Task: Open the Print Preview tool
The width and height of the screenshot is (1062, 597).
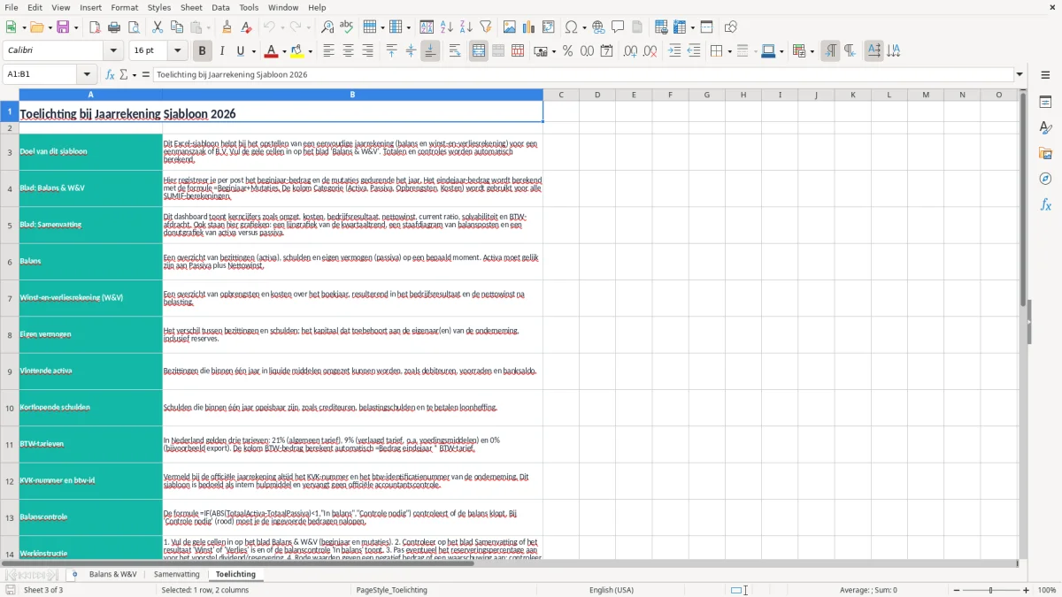Action: (x=134, y=27)
